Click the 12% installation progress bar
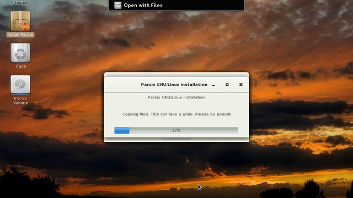Image resolution: width=353 pixels, height=198 pixels. (176, 130)
